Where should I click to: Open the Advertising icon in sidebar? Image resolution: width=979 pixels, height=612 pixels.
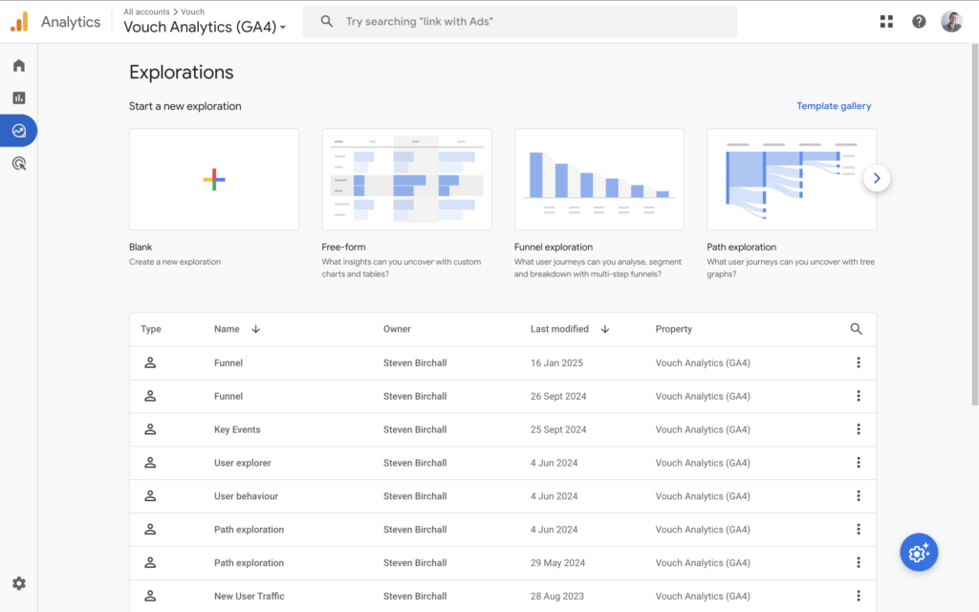[19, 164]
